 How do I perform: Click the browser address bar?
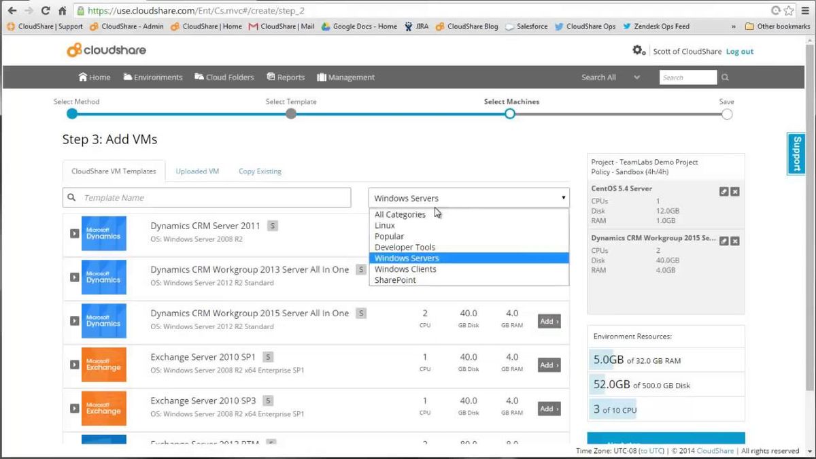422,11
